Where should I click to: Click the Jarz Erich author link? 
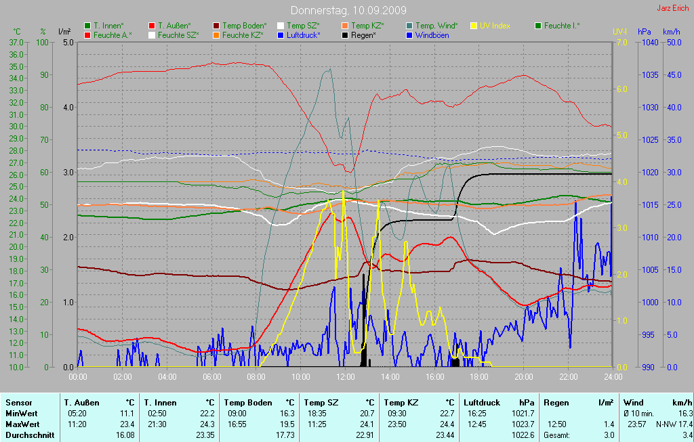[x=674, y=8]
